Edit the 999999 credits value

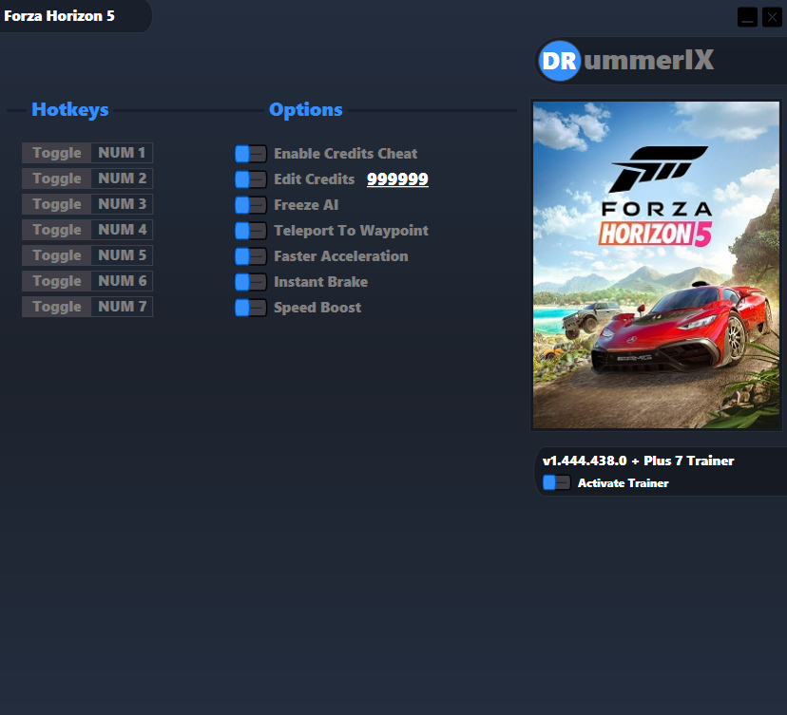point(397,179)
